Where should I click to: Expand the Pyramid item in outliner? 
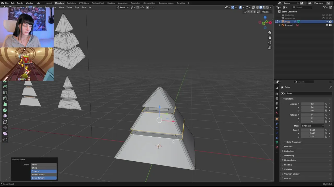[x=280, y=25]
